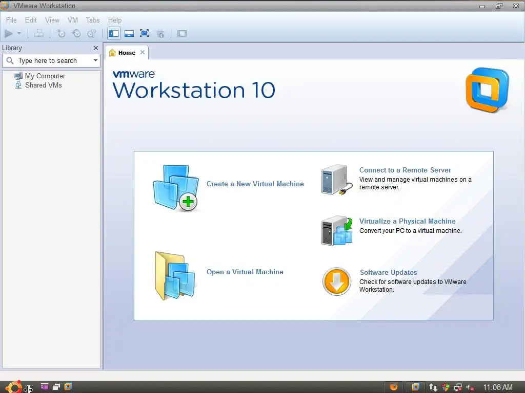Click the Power On play button in toolbar
Image resolution: width=525 pixels, height=393 pixels.
[x=9, y=33]
